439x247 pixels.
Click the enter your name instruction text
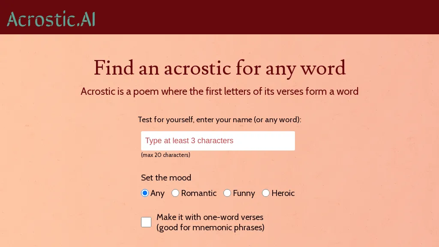click(219, 120)
